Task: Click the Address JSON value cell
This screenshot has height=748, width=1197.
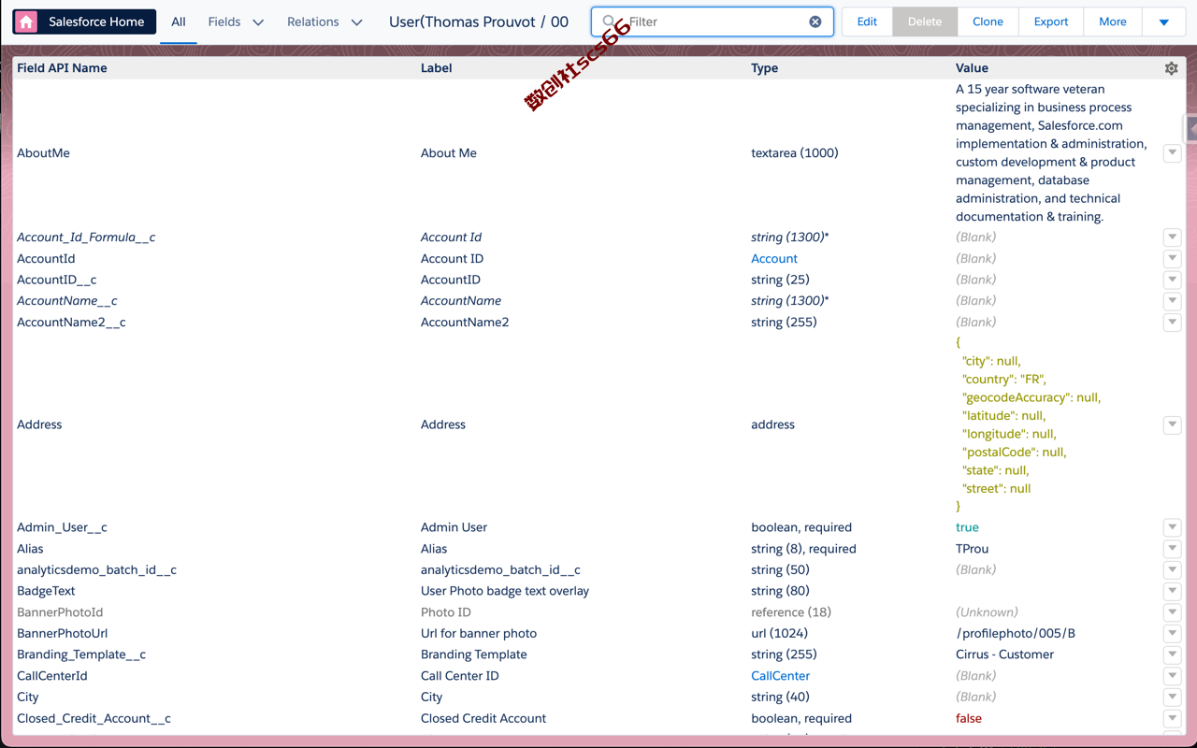Action: 1028,424
